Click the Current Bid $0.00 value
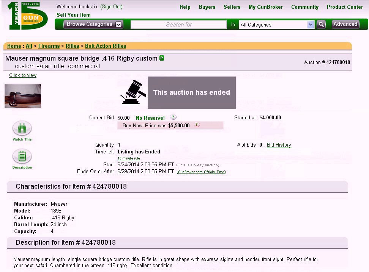The image size is (369, 272). [x=123, y=118]
